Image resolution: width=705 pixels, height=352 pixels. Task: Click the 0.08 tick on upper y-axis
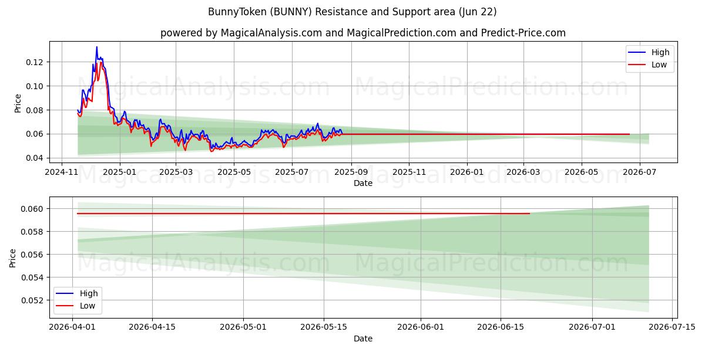coord(35,110)
